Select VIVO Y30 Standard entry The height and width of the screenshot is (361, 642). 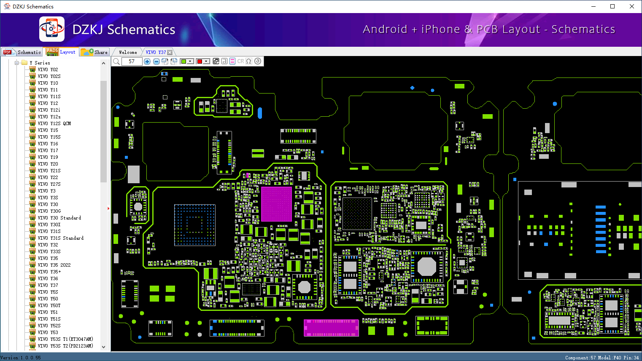[x=59, y=218]
